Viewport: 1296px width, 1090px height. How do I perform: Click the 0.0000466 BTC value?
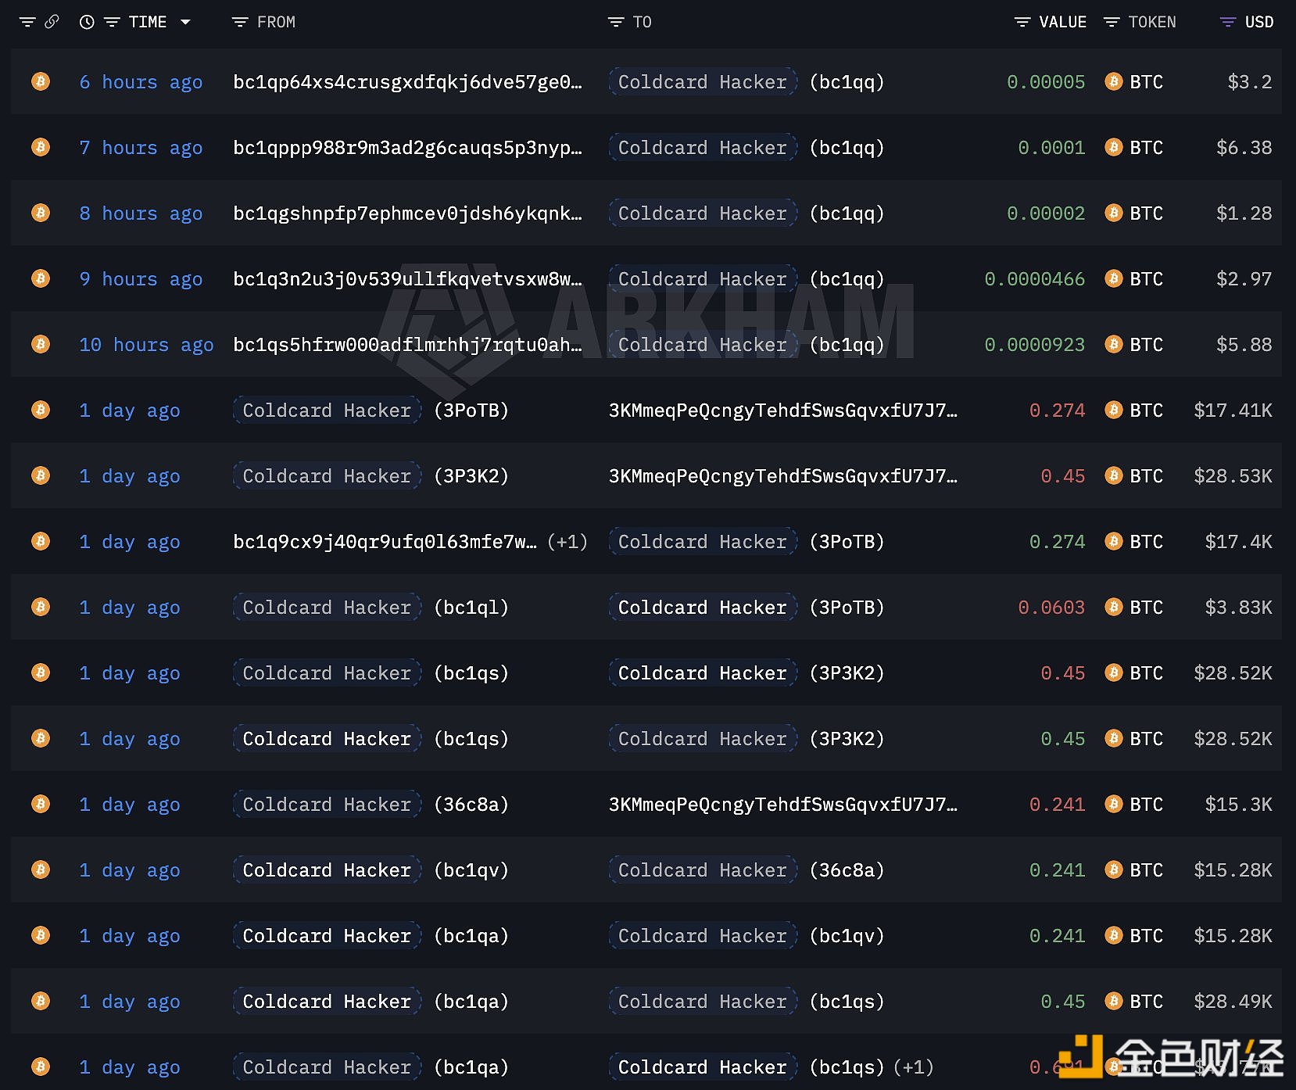[1035, 279]
